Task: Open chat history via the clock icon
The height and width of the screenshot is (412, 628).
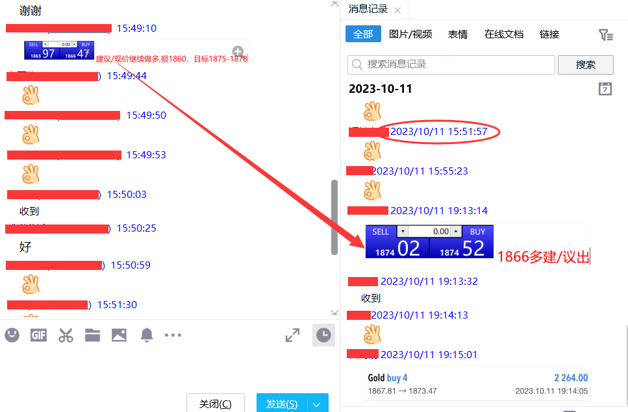Action: 323,335
